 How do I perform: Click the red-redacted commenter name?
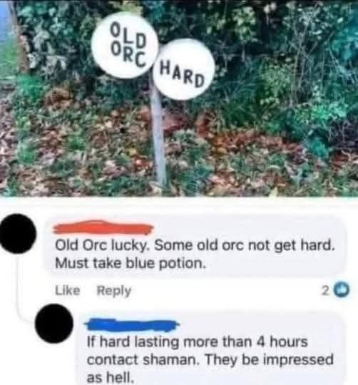(x=103, y=228)
